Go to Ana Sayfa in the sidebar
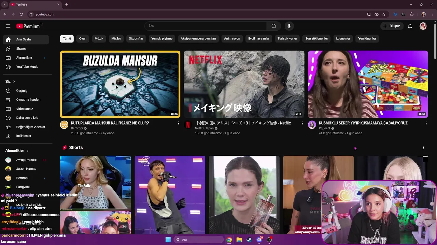Image resolution: width=437 pixels, height=245 pixels. [26, 39]
